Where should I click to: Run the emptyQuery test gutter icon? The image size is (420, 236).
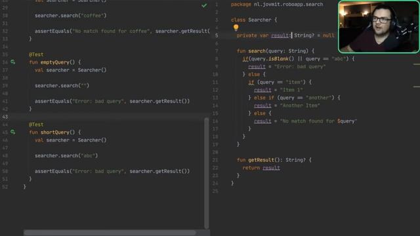pyautogui.click(x=12, y=62)
